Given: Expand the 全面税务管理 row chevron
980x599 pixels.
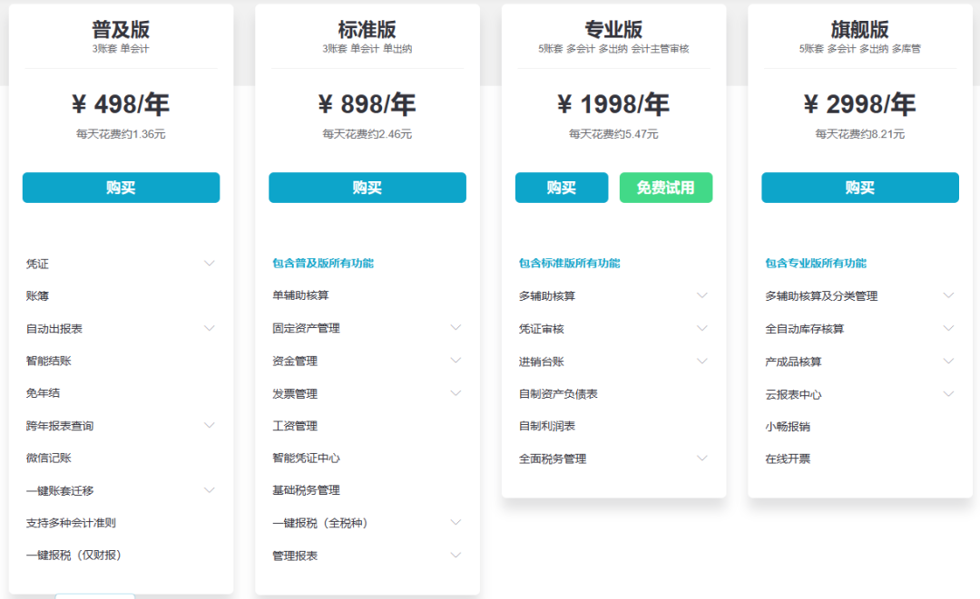Looking at the screenshot, I should pyautogui.click(x=701, y=459).
